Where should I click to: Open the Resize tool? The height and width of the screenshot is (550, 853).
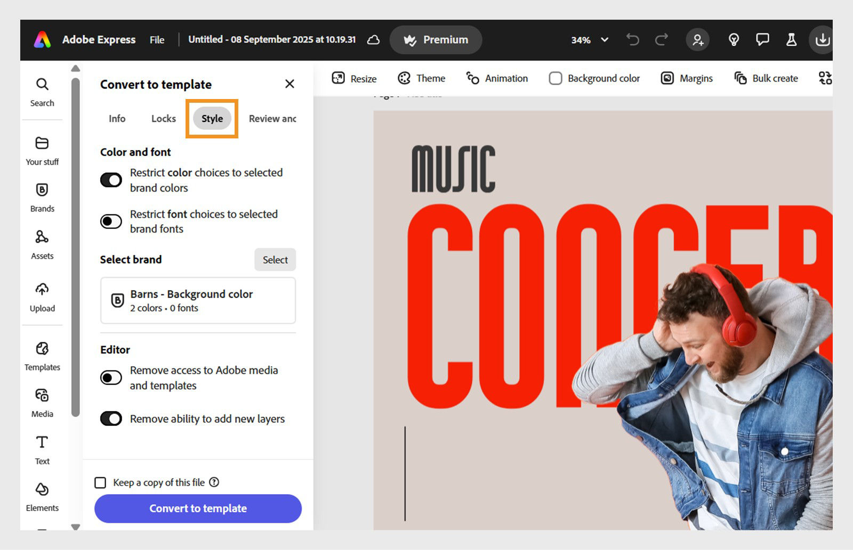click(354, 78)
